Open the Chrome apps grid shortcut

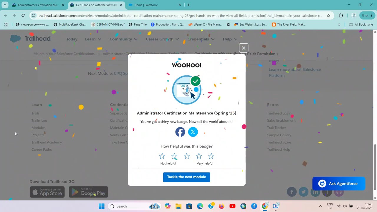coord(6,24)
